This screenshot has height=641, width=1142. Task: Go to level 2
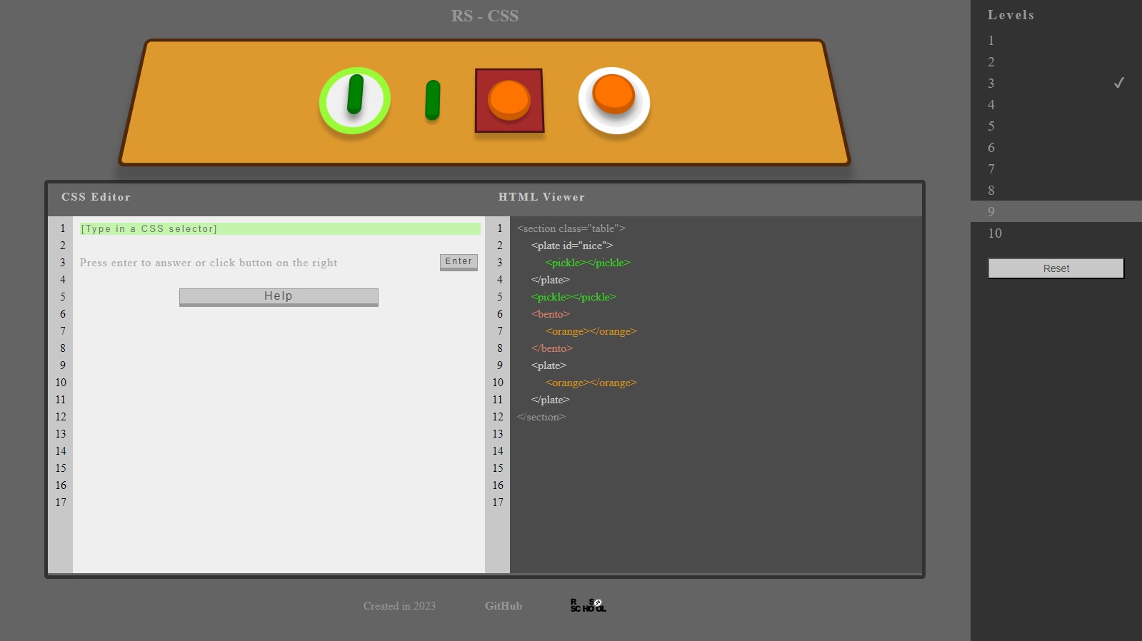click(x=1056, y=62)
